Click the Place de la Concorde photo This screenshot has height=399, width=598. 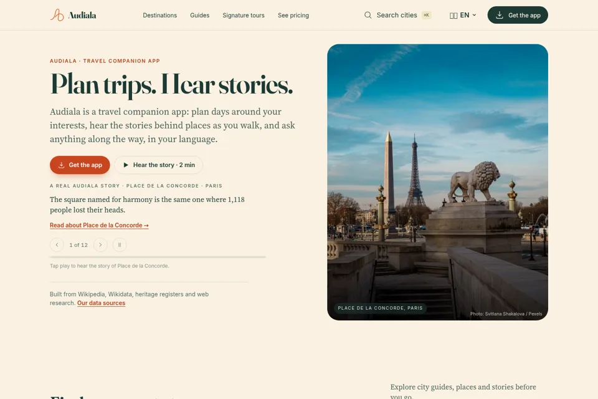(x=437, y=182)
